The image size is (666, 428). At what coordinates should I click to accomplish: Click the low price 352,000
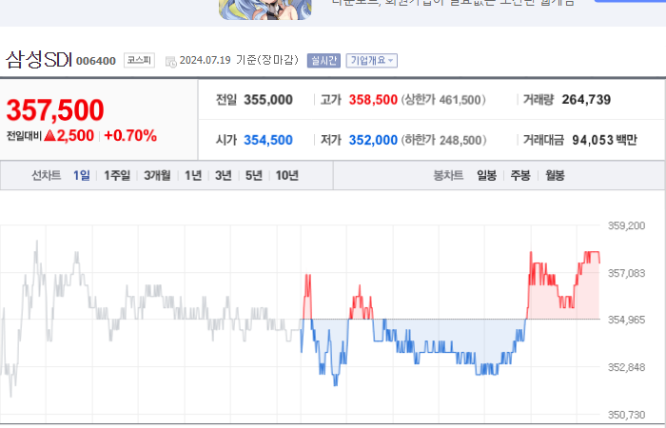(373, 140)
